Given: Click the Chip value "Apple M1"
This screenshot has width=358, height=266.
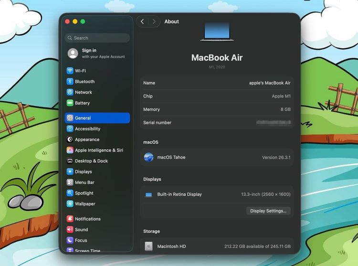Looking at the screenshot, I should point(281,96).
